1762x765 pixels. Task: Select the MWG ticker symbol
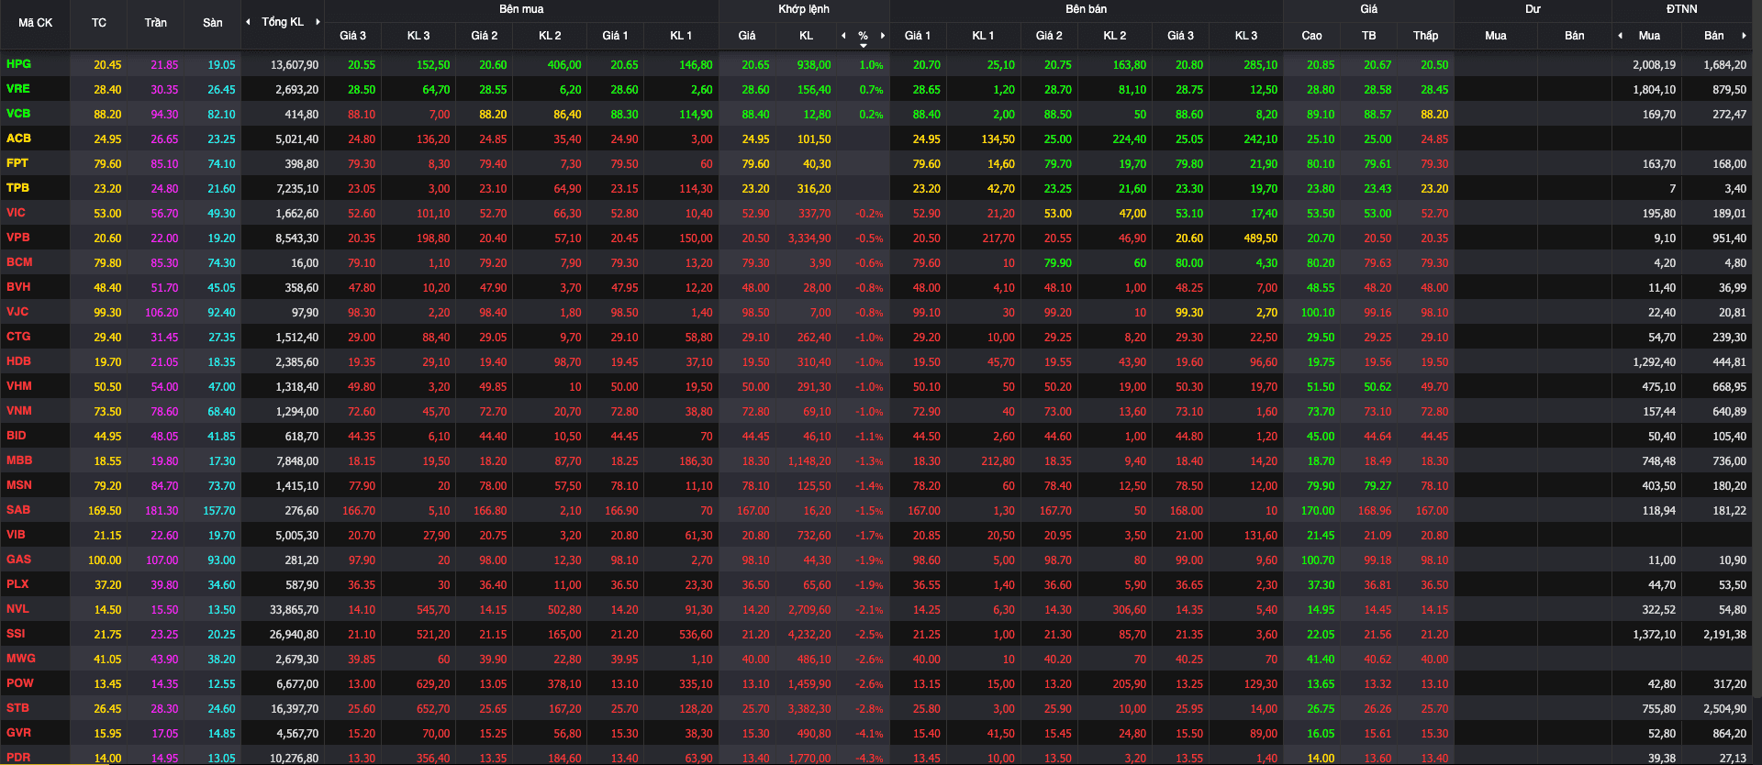point(21,659)
